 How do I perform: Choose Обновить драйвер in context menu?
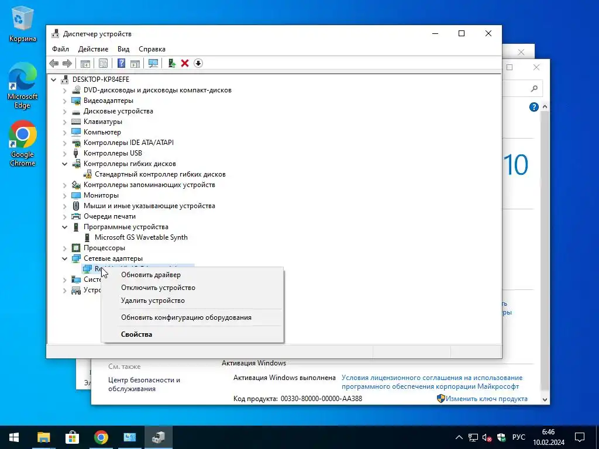pyautogui.click(x=192, y=275)
